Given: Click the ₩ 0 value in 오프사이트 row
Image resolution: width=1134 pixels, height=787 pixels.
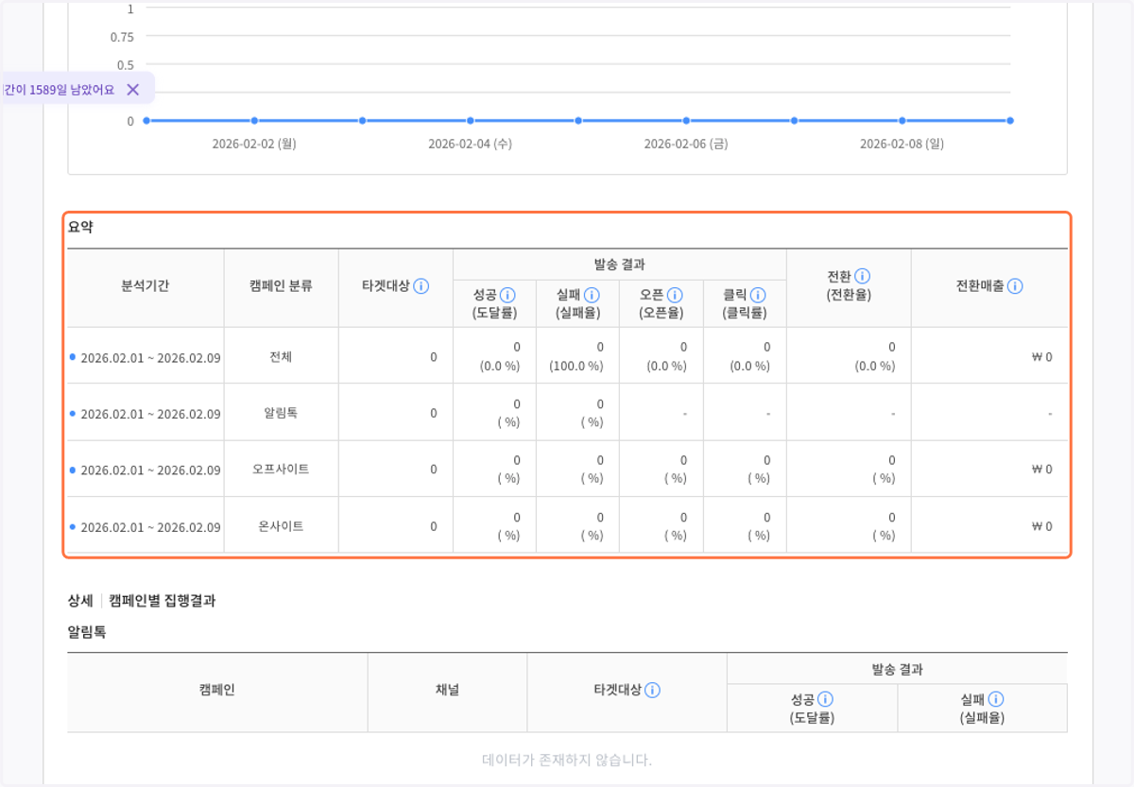Looking at the screenshot, I should coord(1041,470).
